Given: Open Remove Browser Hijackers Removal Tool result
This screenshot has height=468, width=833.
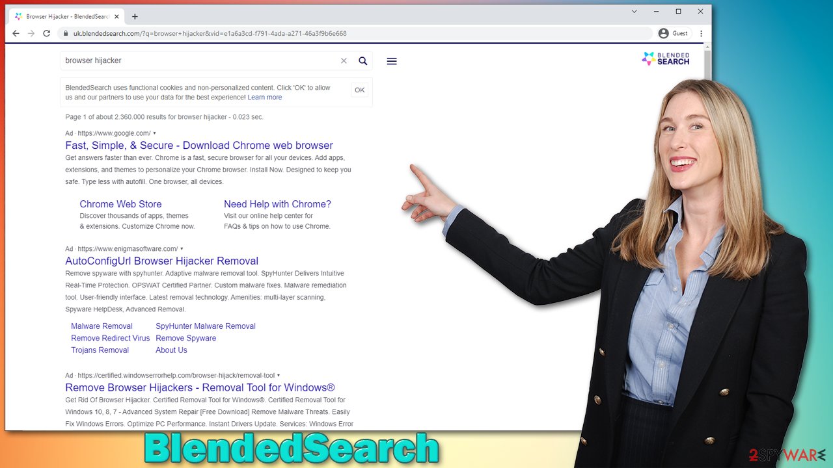Looking at the screenshot, I should [200, 388].
